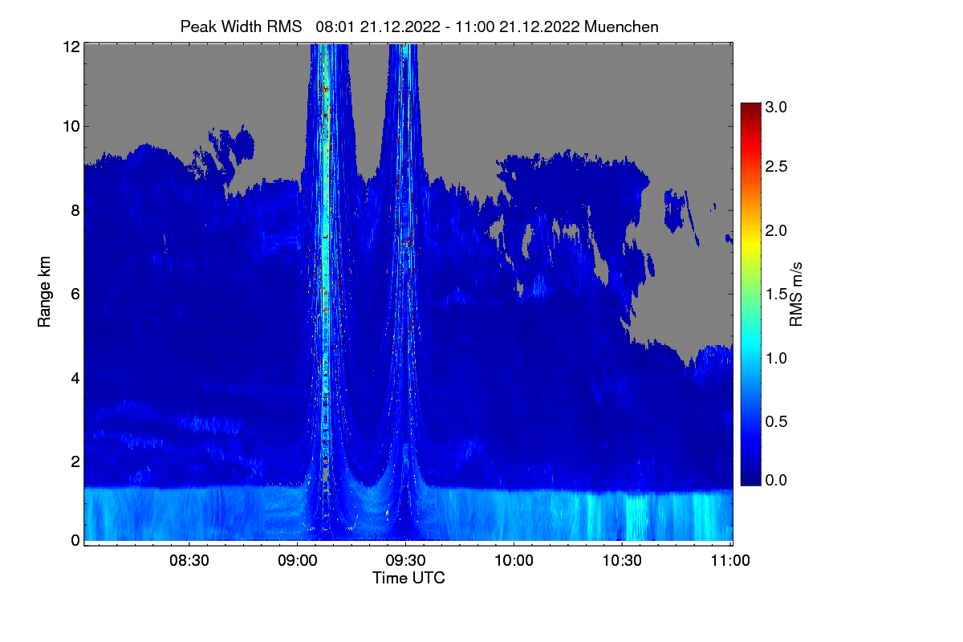Click the '09:00' time tick label
963x642 pixels.
(298, 562)
